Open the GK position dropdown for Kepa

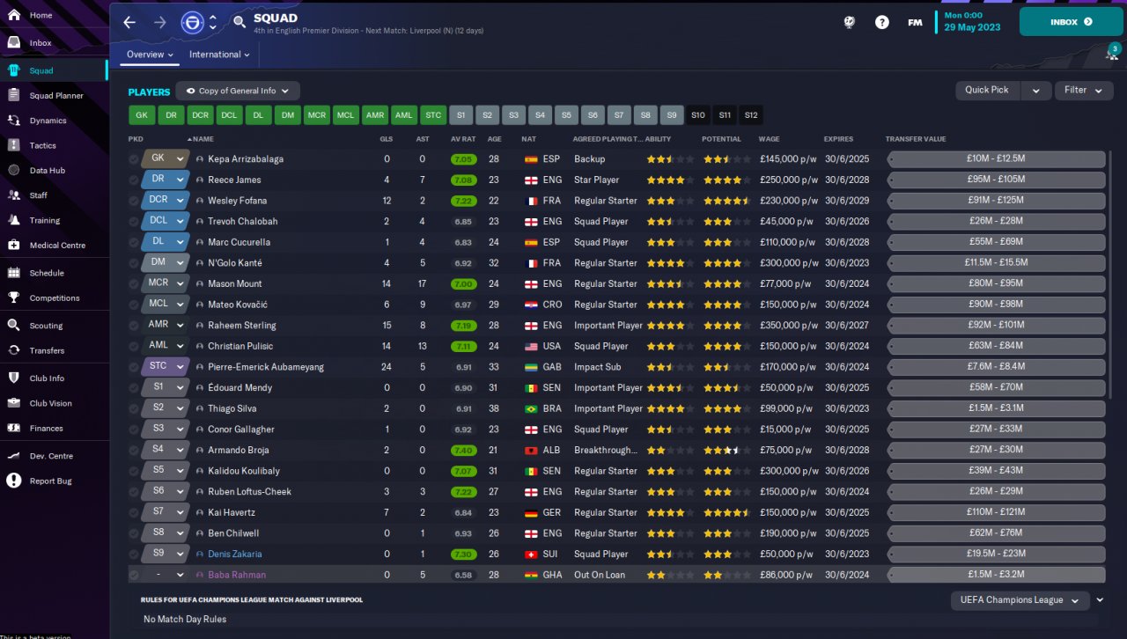[166, 158]
